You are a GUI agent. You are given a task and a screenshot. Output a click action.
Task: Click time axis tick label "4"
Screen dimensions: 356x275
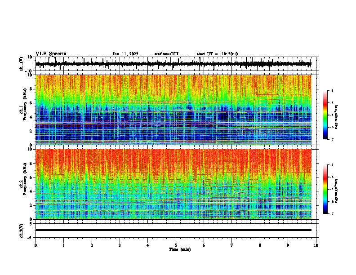pos(148,245)
